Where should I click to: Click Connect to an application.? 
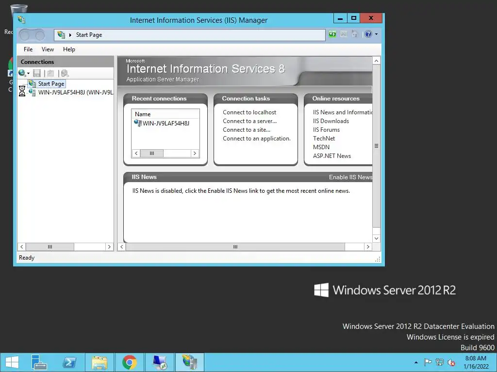[256, 139]
